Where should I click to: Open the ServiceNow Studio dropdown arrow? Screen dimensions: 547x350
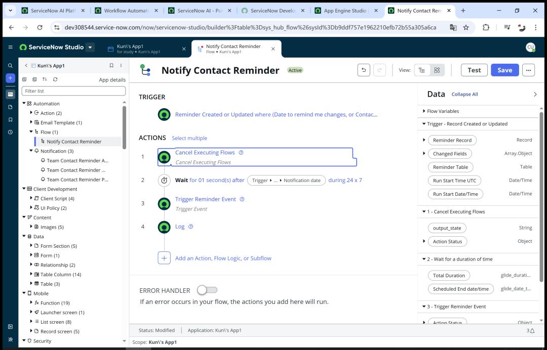tap(90, 47)
